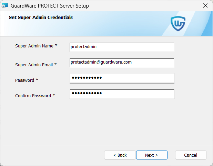
Task: Click the GuardWare shield logo
Action: click(x=178, y=23)
